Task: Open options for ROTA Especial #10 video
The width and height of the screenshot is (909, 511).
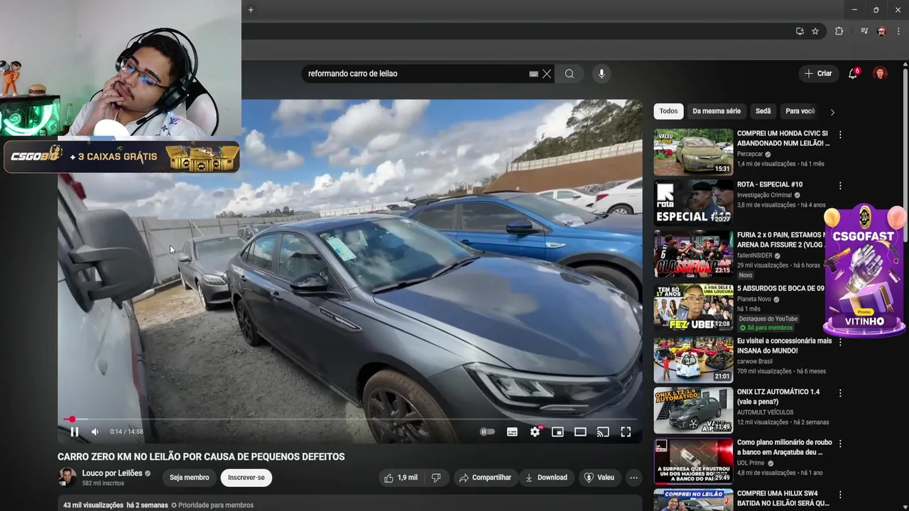Action: tap(840, 186)
